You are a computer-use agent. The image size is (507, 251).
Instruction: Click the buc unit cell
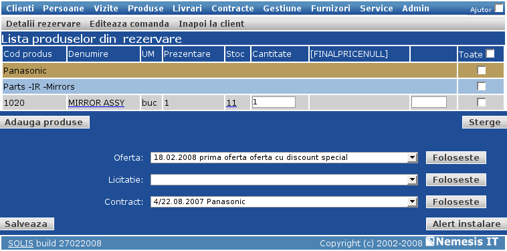click(151, 103)
